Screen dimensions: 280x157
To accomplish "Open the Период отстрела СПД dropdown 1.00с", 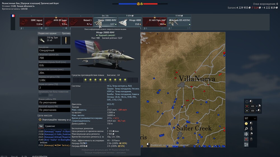I will (x=54, y=80).
